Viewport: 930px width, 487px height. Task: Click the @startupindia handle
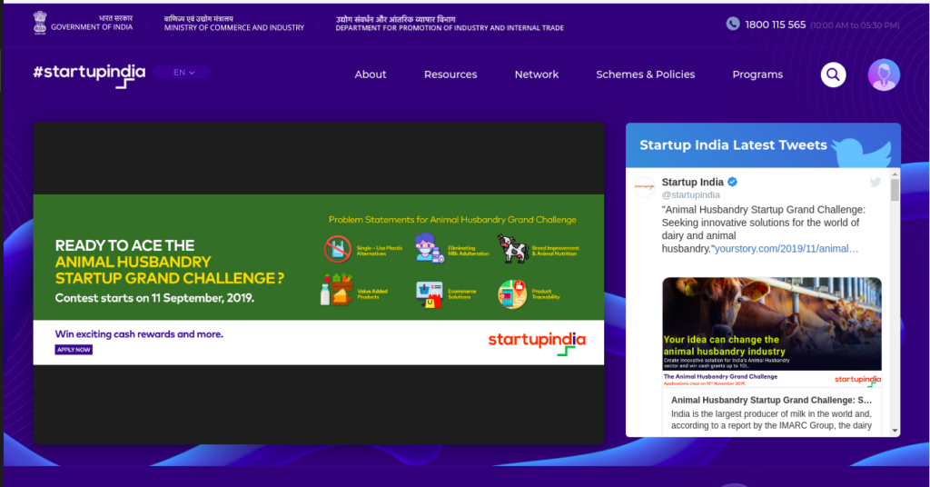[691, 194]
